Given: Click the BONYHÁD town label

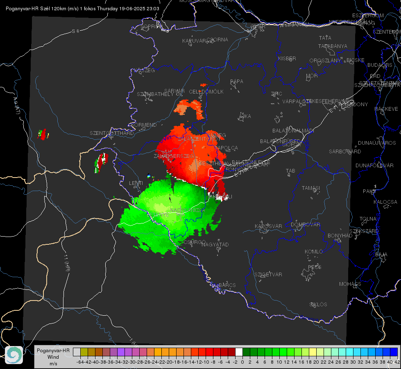Looking at the screenshot, I should (340, 236).
